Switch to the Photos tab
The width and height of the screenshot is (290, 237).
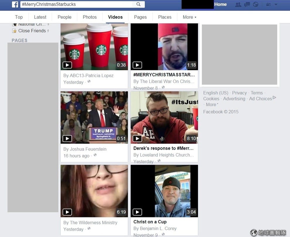tap(90, 17)
